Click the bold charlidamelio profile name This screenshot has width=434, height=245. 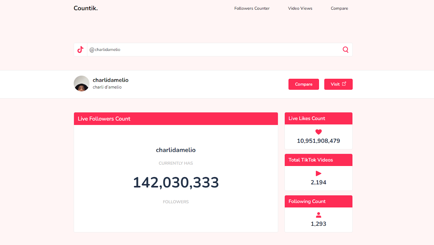click(x=111, y=80)
